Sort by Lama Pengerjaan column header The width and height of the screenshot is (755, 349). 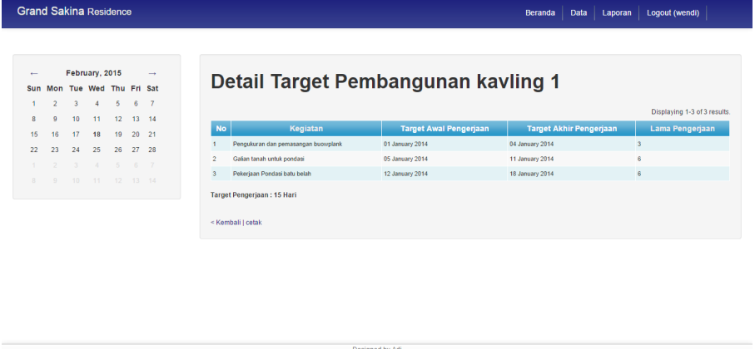click(x=683, y=129)
